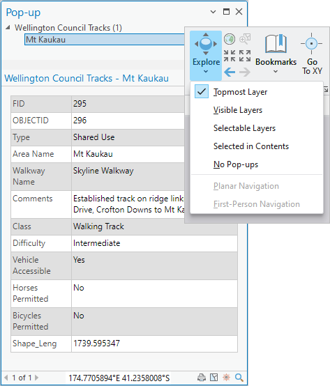The image size is (330, 386).
Task: Go to Previous Extent blue arrow
Action: pos(230,72)
